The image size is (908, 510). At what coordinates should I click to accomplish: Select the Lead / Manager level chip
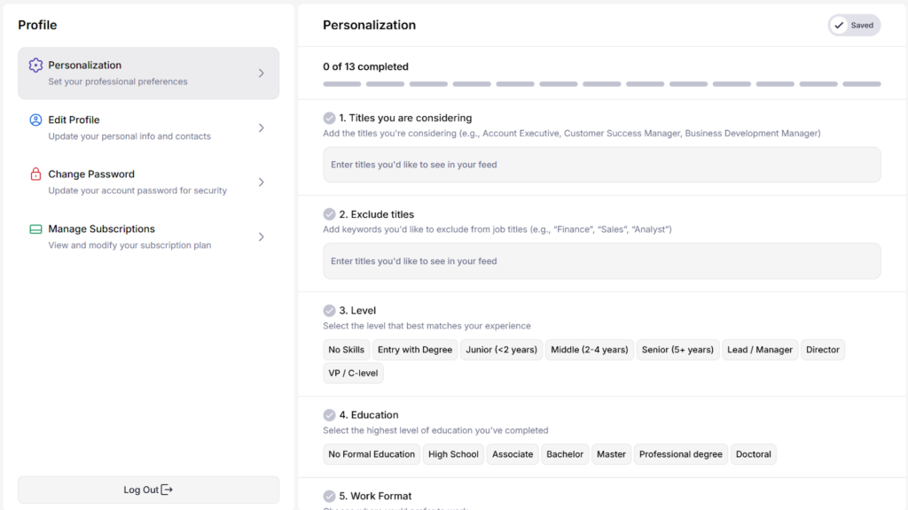point(759,350)
